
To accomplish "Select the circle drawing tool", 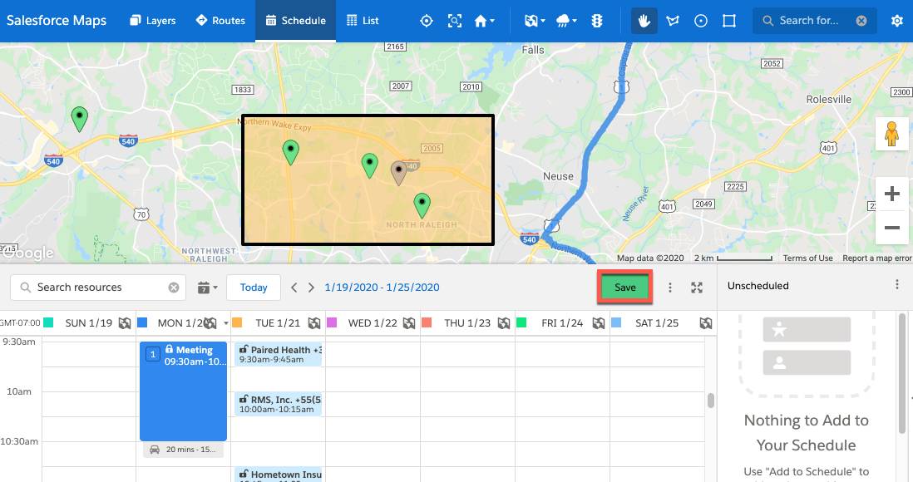I will coord(701,21).
